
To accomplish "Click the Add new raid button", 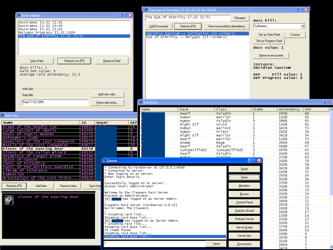I will [107, 94].
